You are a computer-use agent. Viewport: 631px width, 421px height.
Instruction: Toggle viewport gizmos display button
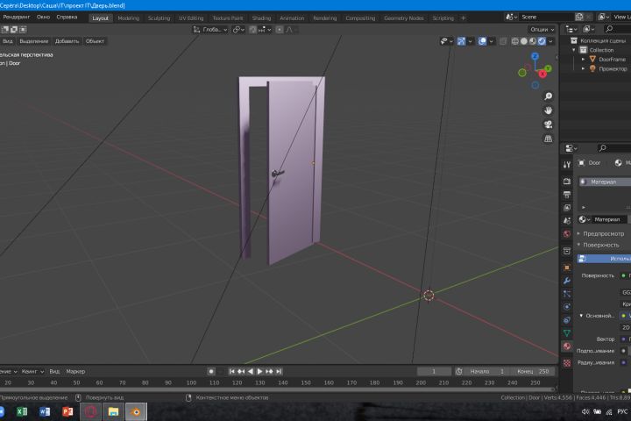click(x=461, y=41)
